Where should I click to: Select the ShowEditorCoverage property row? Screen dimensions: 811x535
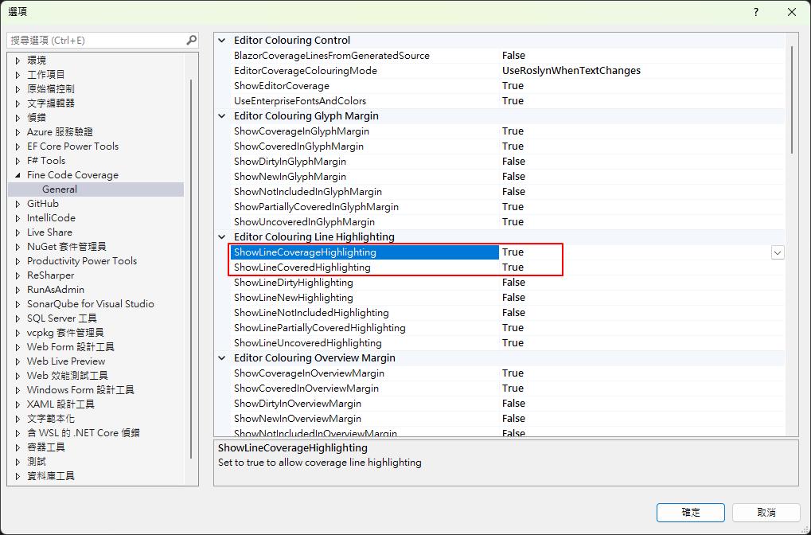point(281,86)
